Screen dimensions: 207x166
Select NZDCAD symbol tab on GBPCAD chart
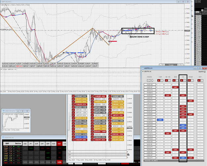[54, 66]
